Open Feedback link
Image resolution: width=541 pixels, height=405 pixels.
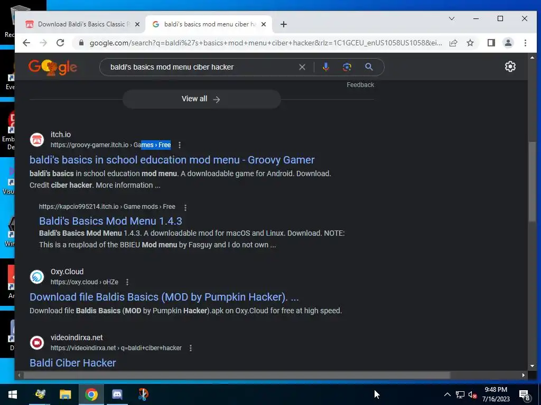click(360, 85)
